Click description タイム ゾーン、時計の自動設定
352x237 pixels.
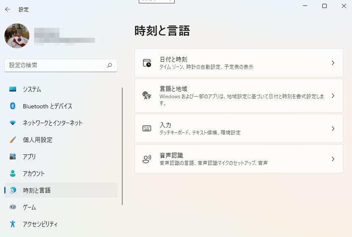pos(206,67)
